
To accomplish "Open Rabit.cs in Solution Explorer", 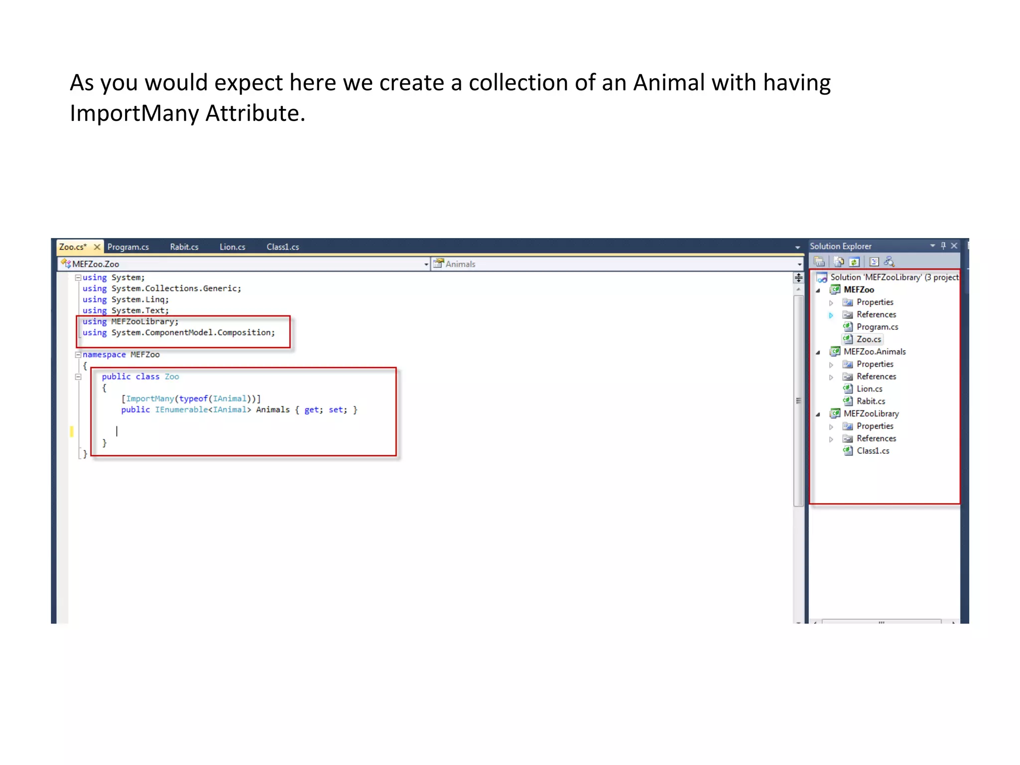I will pyautogui.click(x=871, y=401).
